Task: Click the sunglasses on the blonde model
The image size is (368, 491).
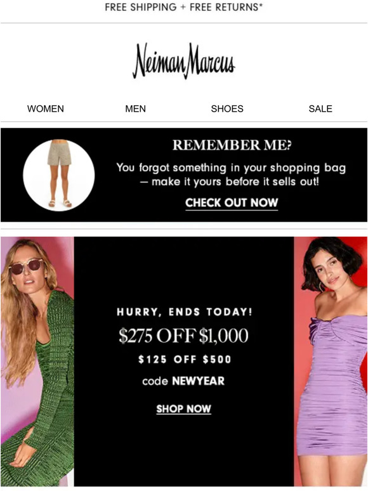Action: click(x=25, y=266)
